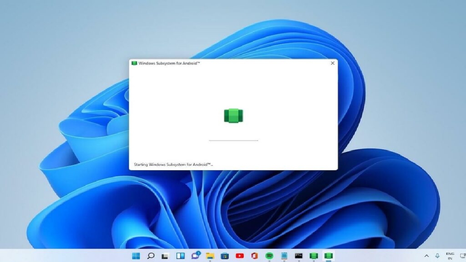Image resolution: width=466 pixels, height=262 pixels.
Task: Open the Windows Start menu
Action: tap(136, 256)
